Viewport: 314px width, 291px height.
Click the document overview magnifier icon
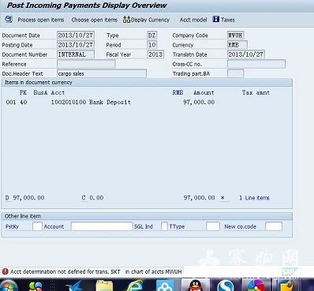[9, 20]
